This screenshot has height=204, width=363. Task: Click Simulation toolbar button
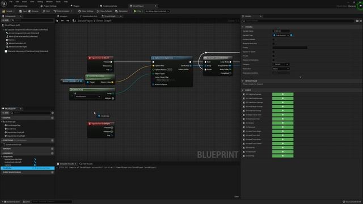121,11
